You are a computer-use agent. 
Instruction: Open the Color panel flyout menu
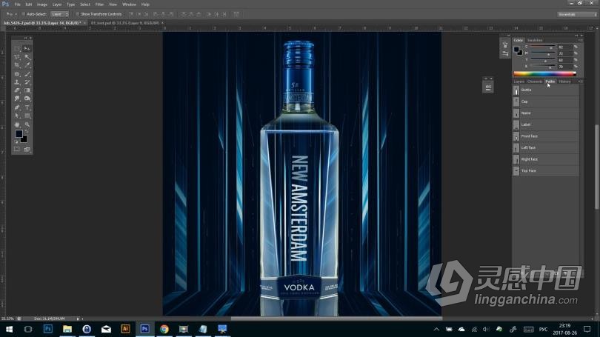pos(580,40)
